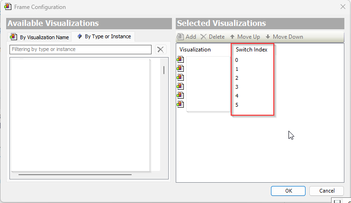This screenshot has height=203, width=351.
Task: Click visualization icon for switch index 0
Action: point(180,59)
